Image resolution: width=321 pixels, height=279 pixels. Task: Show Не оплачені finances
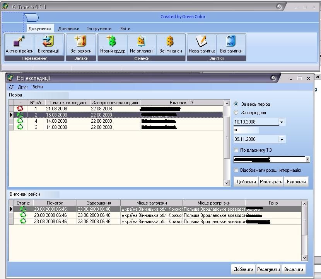tap(142, 45)
